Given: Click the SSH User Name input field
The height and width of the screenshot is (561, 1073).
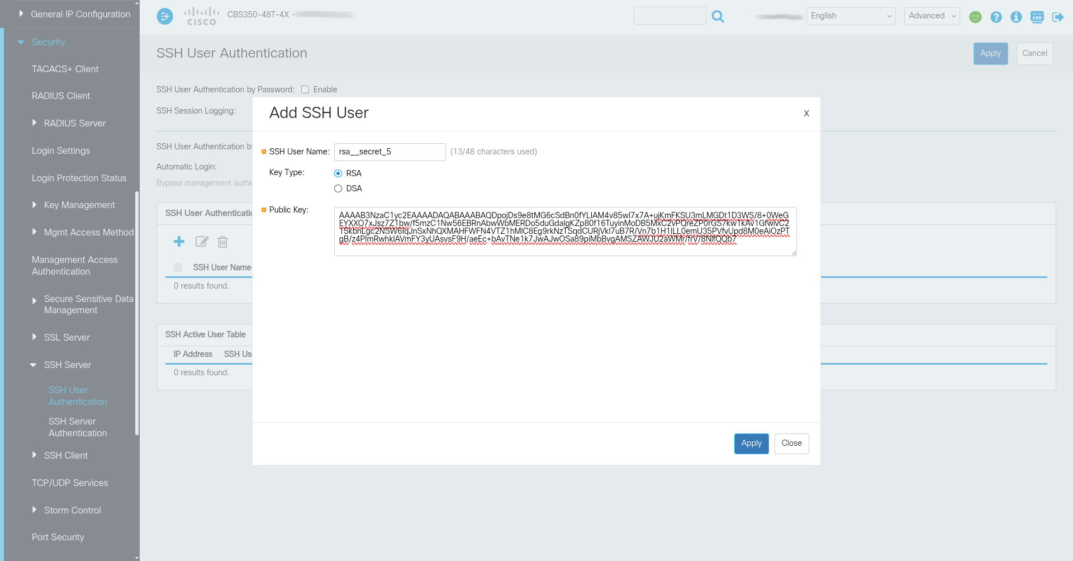Looking at the screenshot, I should pyautogui.click(x=390, y=152).
